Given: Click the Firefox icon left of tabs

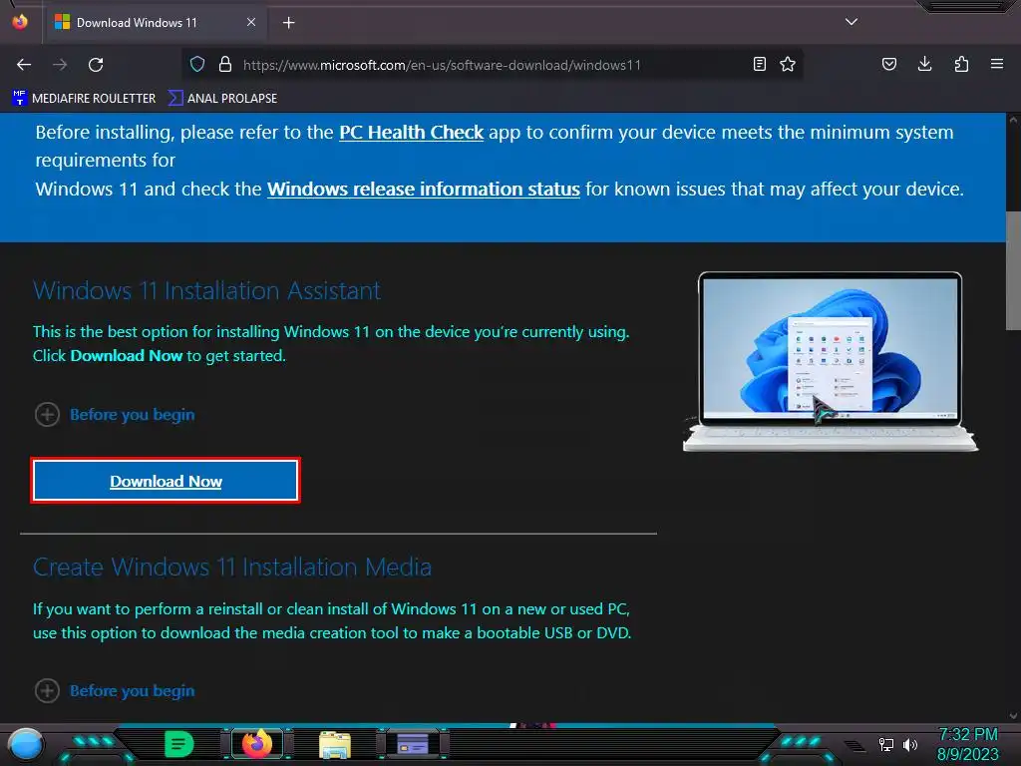Looking at the screenshot, I should [20, 22].
